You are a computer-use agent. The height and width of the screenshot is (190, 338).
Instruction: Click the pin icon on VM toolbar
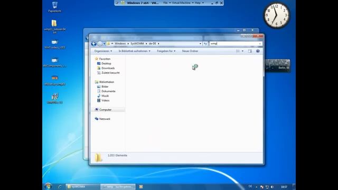[x=117, y=3]
